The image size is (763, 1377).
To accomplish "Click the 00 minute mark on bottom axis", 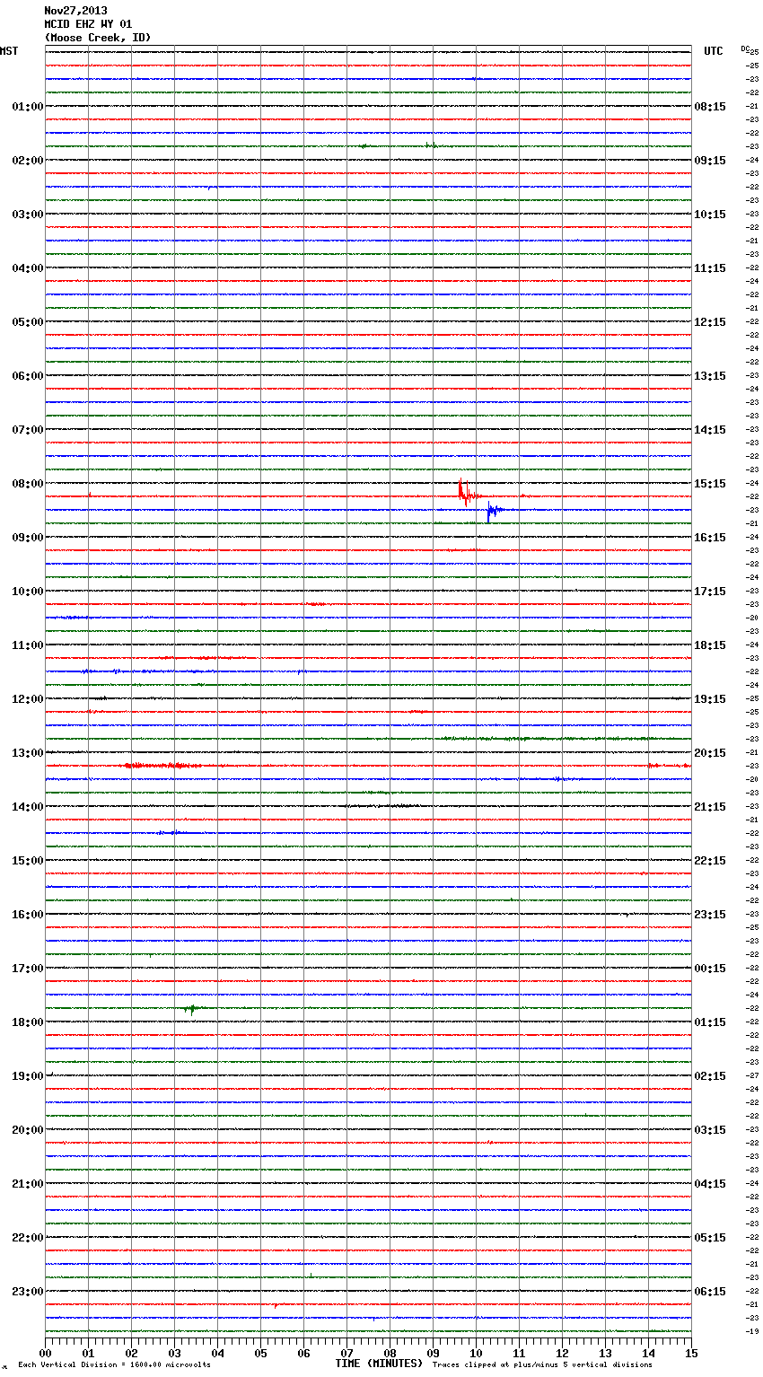I will tap(46, 1353).
